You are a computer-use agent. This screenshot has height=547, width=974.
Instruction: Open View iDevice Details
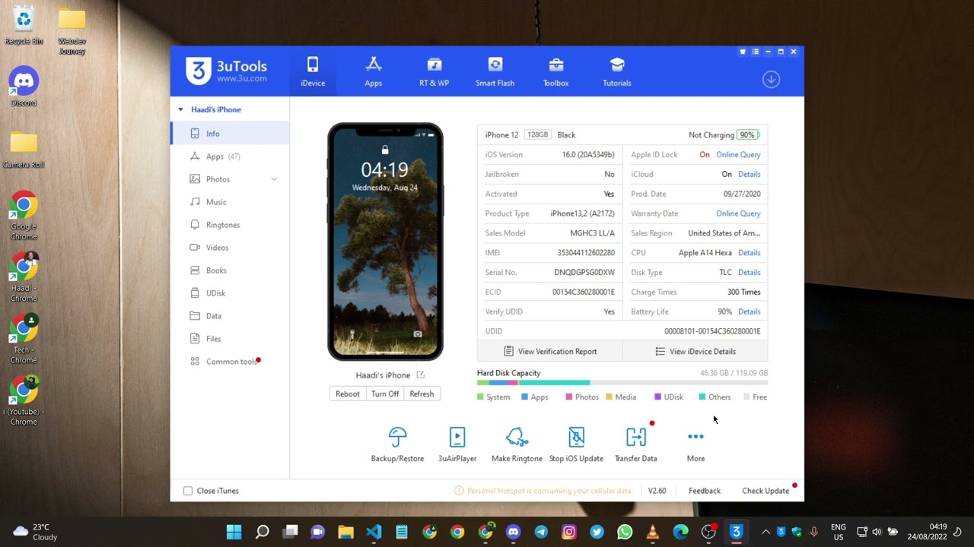[x=695, y=352]
